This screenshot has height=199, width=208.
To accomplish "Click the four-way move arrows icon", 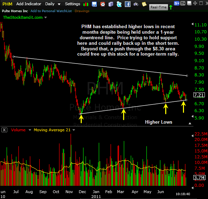I will (195, 3).
